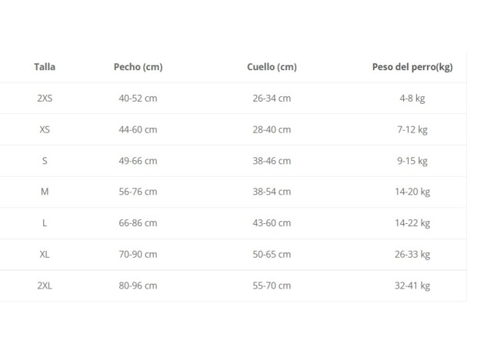The image size is (484, 361).
Task: Click the Cuello (cm) column header
Action: click(x=272, y=67)
